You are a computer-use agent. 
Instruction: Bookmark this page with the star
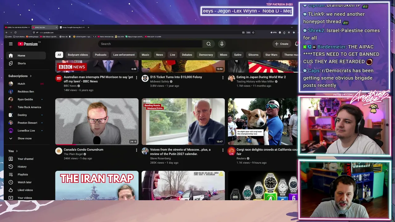point(253,32)
